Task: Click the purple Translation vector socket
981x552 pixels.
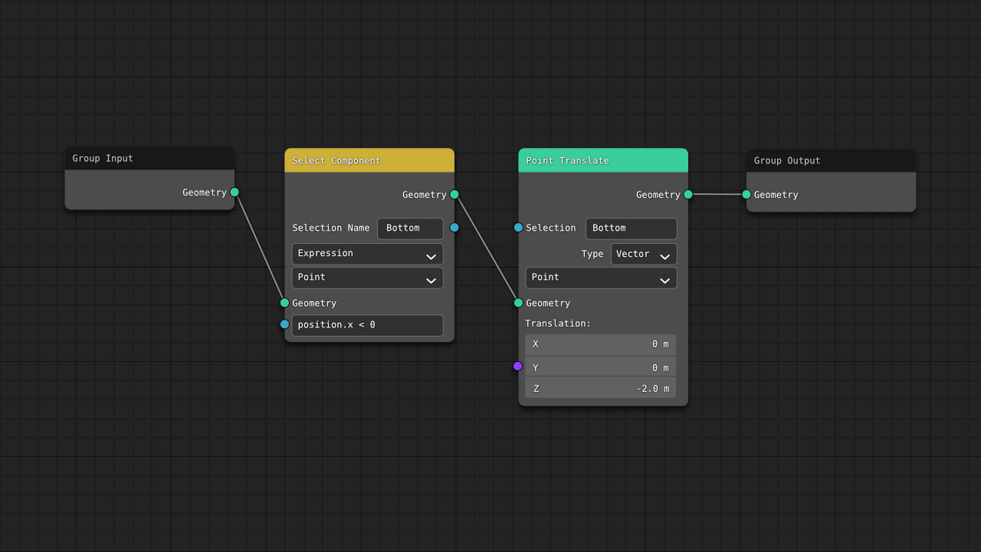Action: click(x=518, y=366)
